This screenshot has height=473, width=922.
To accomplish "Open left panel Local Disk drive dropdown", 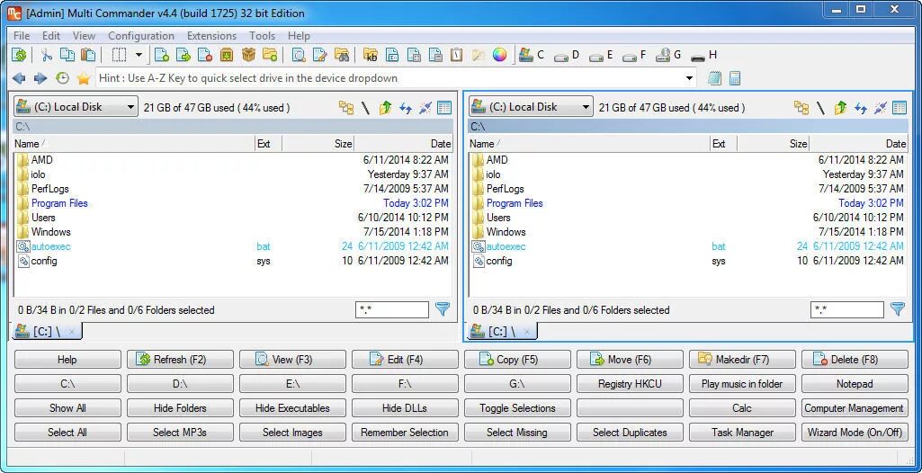I will point(76,107).
